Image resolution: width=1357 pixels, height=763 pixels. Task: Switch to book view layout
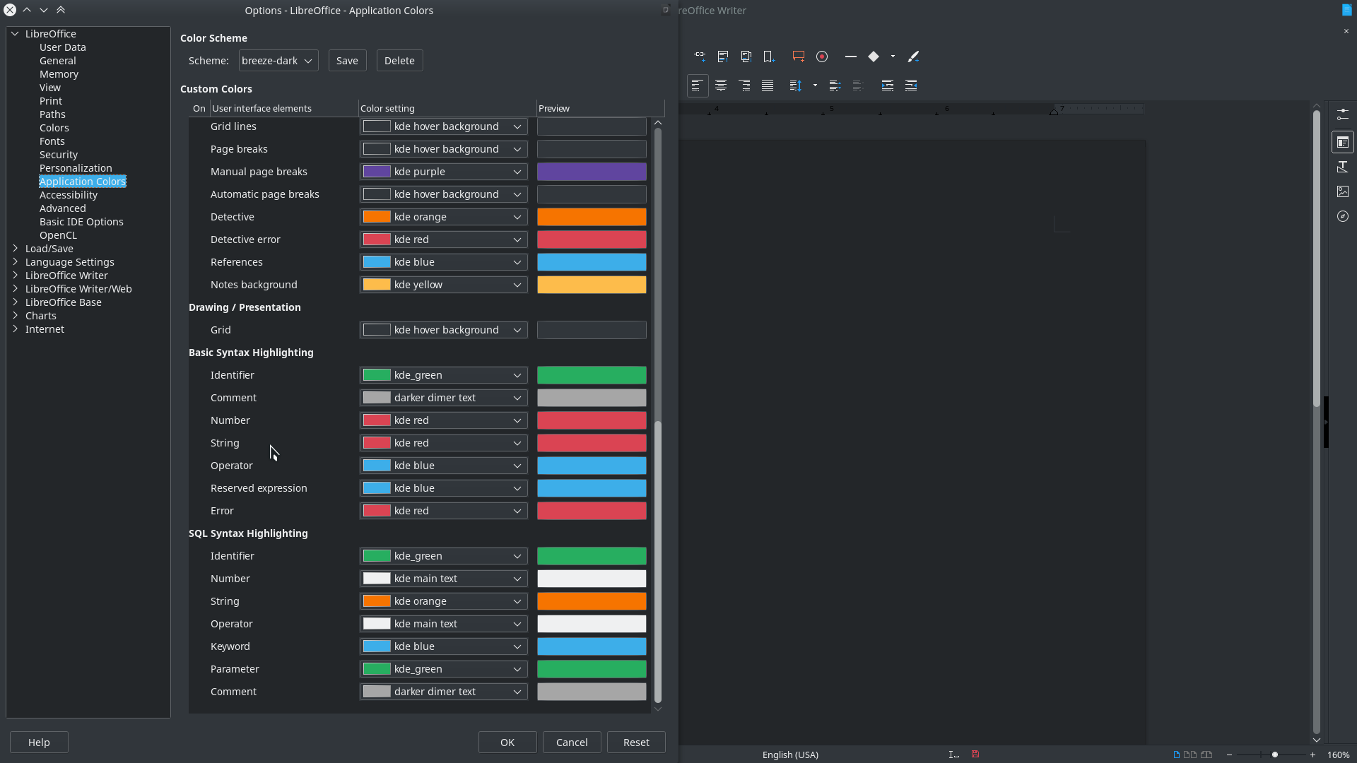(1206, 755)
